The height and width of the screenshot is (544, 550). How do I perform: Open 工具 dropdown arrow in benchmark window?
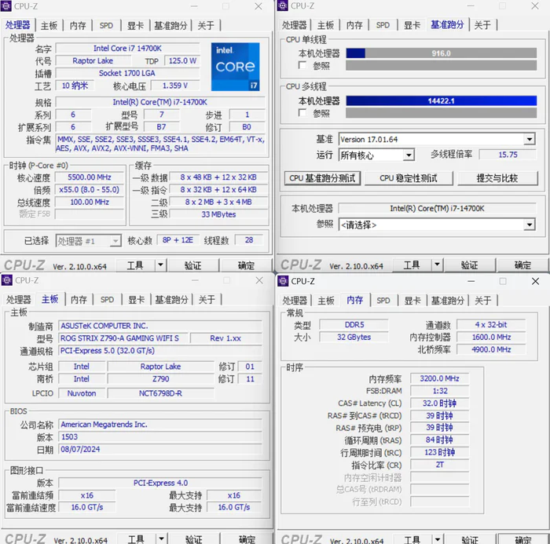point(437,265)
